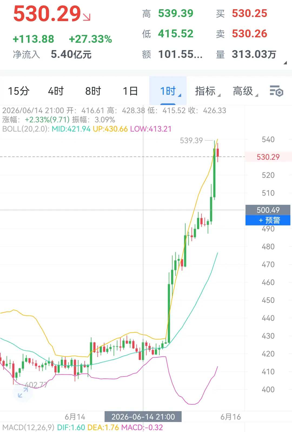Open 高级 advanced dropdown
The image size is (292, 432).
click(x=245, y=91)
